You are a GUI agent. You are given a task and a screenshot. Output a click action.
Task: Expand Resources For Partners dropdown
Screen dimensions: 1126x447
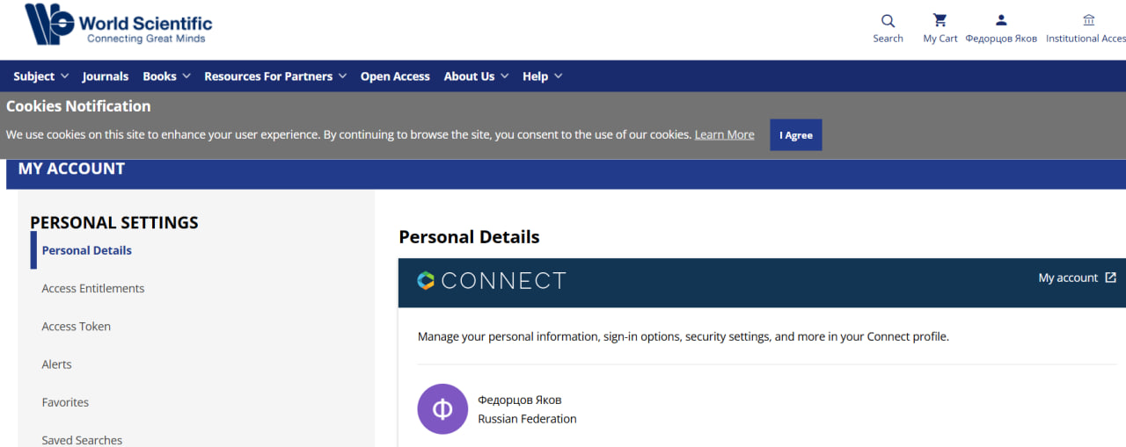(275, 76)
